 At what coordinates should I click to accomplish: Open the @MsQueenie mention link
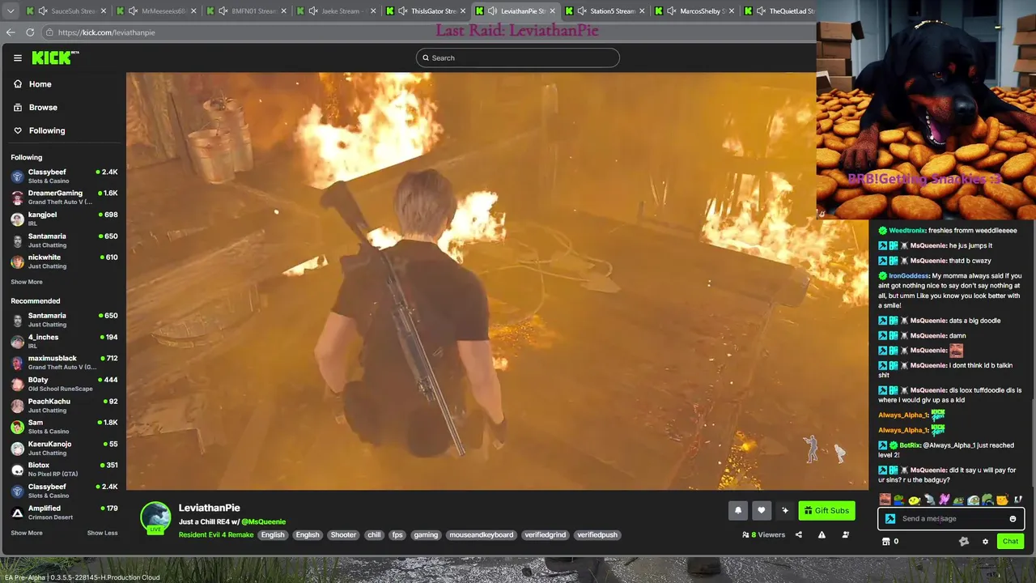coord(263,521)
